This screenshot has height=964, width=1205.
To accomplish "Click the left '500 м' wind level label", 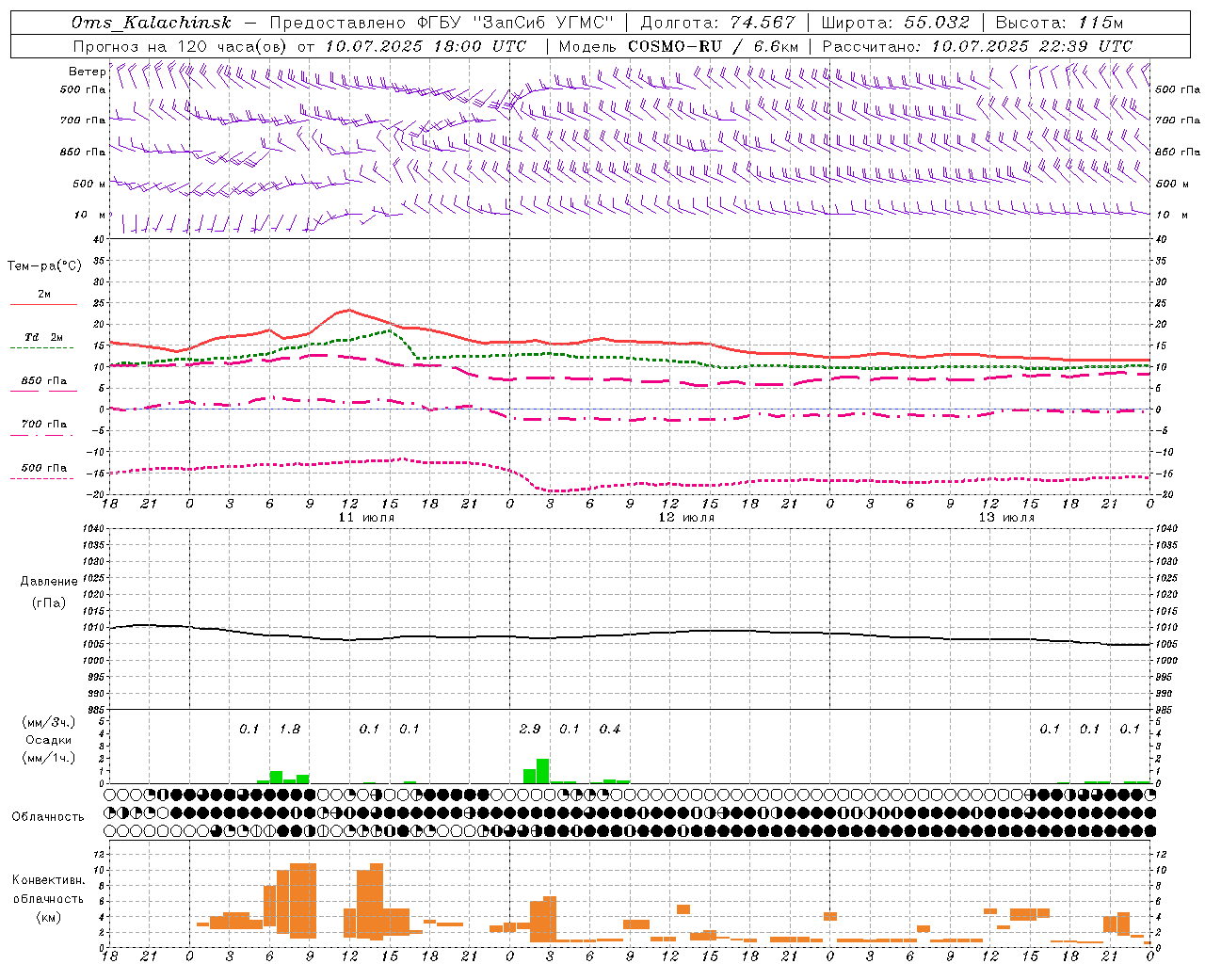I will tap(88, 184).
